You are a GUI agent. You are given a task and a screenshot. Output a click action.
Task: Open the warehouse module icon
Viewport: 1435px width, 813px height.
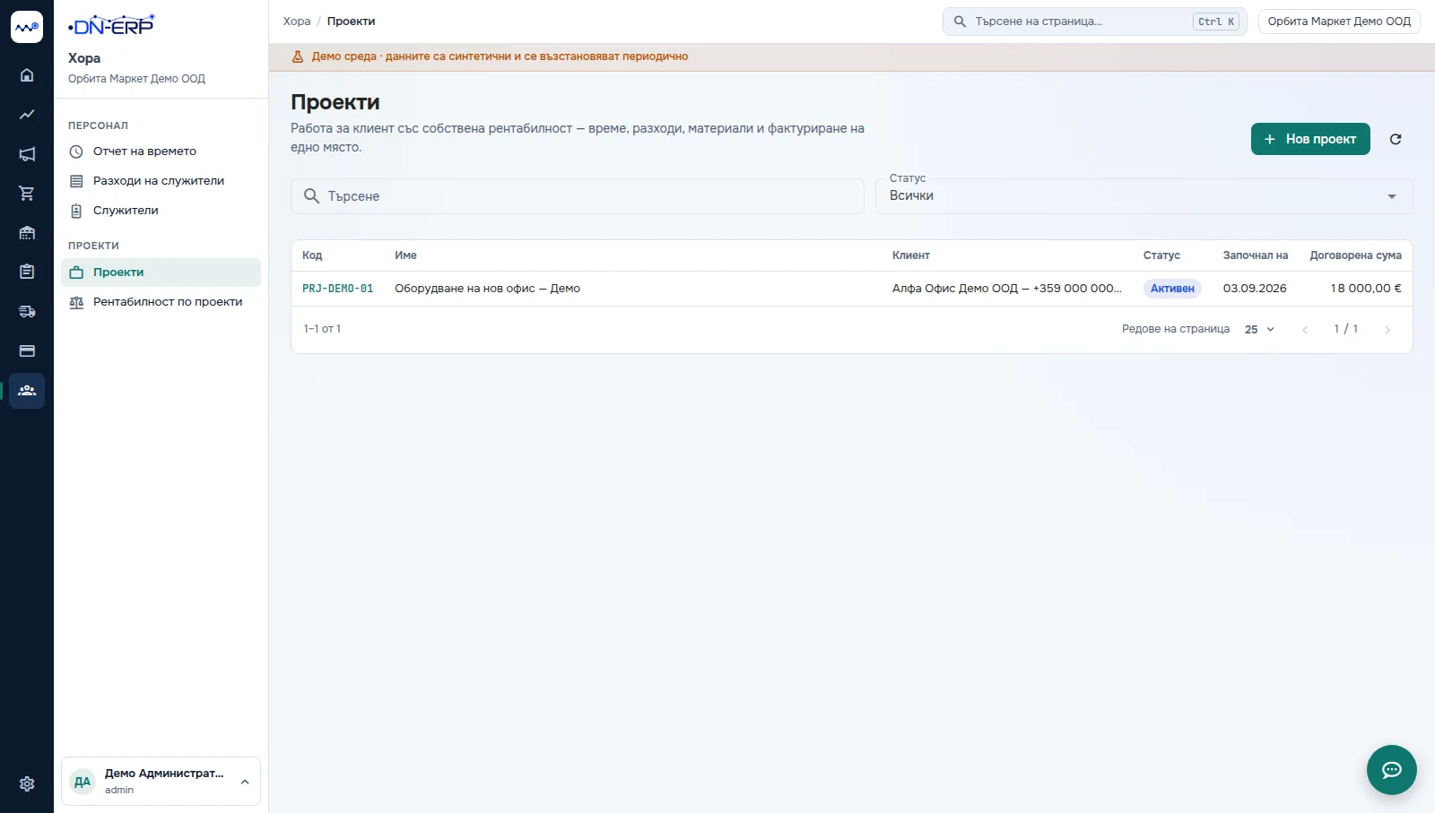pyautogui.click(x=27, y=233)
